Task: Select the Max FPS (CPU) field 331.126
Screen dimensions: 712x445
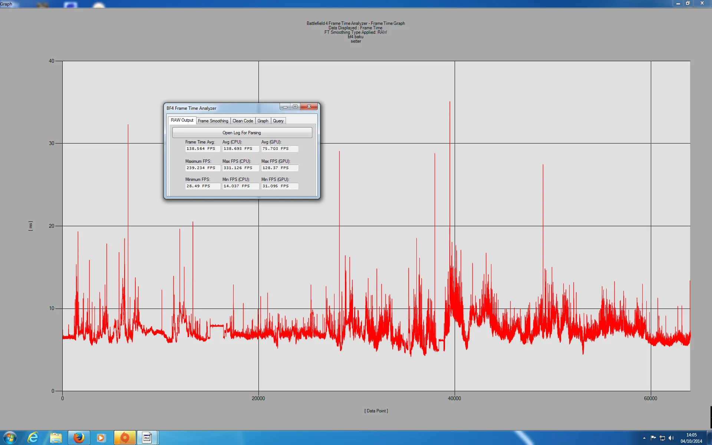Action: pyautogui.click(x=240, y=168)
